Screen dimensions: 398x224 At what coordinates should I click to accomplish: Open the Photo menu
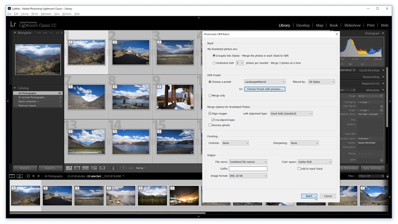tap(35, 14)
